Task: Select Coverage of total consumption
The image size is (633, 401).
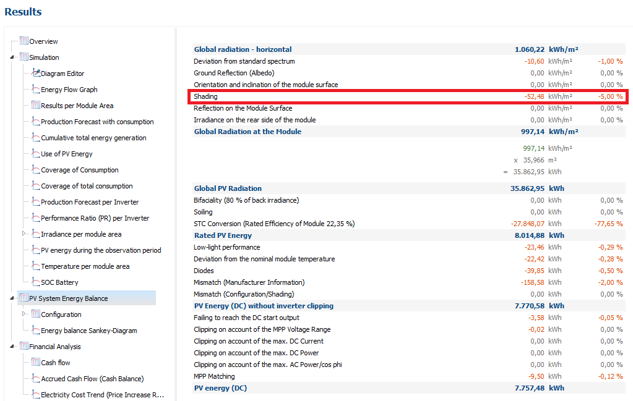Action: 87,186
